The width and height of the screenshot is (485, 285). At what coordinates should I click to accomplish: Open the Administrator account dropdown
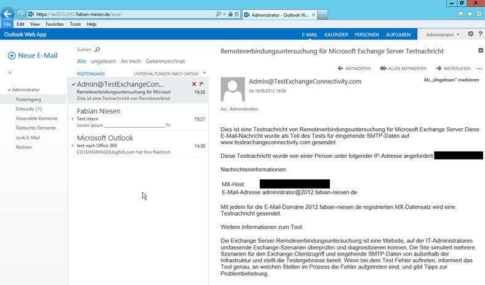pyautogui.click(x=443, y=34)
